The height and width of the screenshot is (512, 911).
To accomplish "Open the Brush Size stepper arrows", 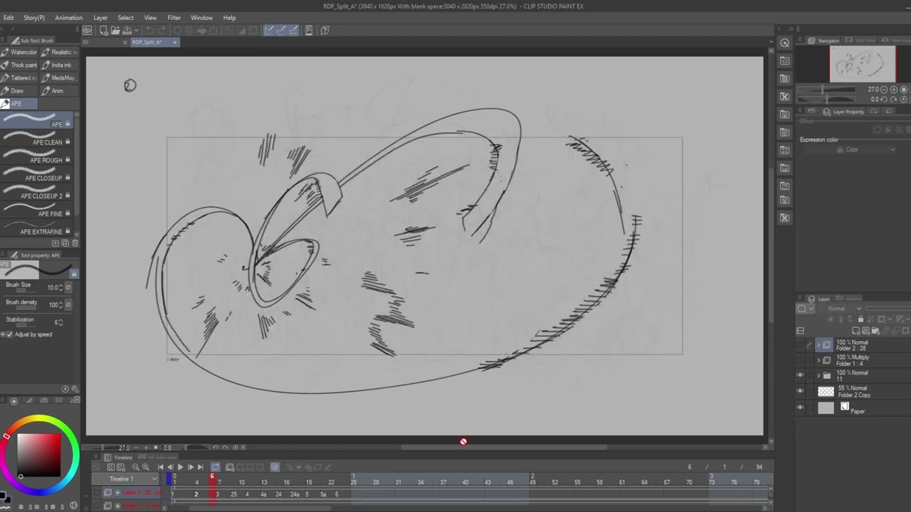I will (60, 287).
